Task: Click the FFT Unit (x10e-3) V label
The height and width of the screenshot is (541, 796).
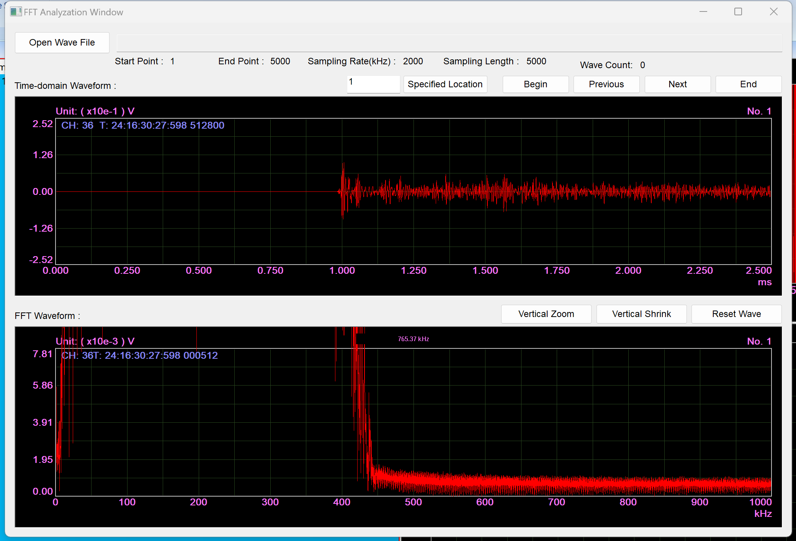Action: tap(95, 342)
